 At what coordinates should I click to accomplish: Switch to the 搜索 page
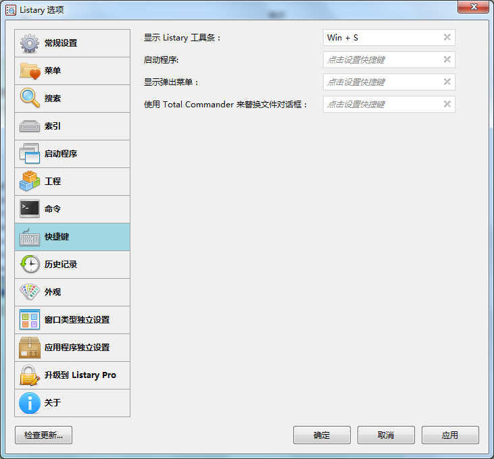click(72, 99)
